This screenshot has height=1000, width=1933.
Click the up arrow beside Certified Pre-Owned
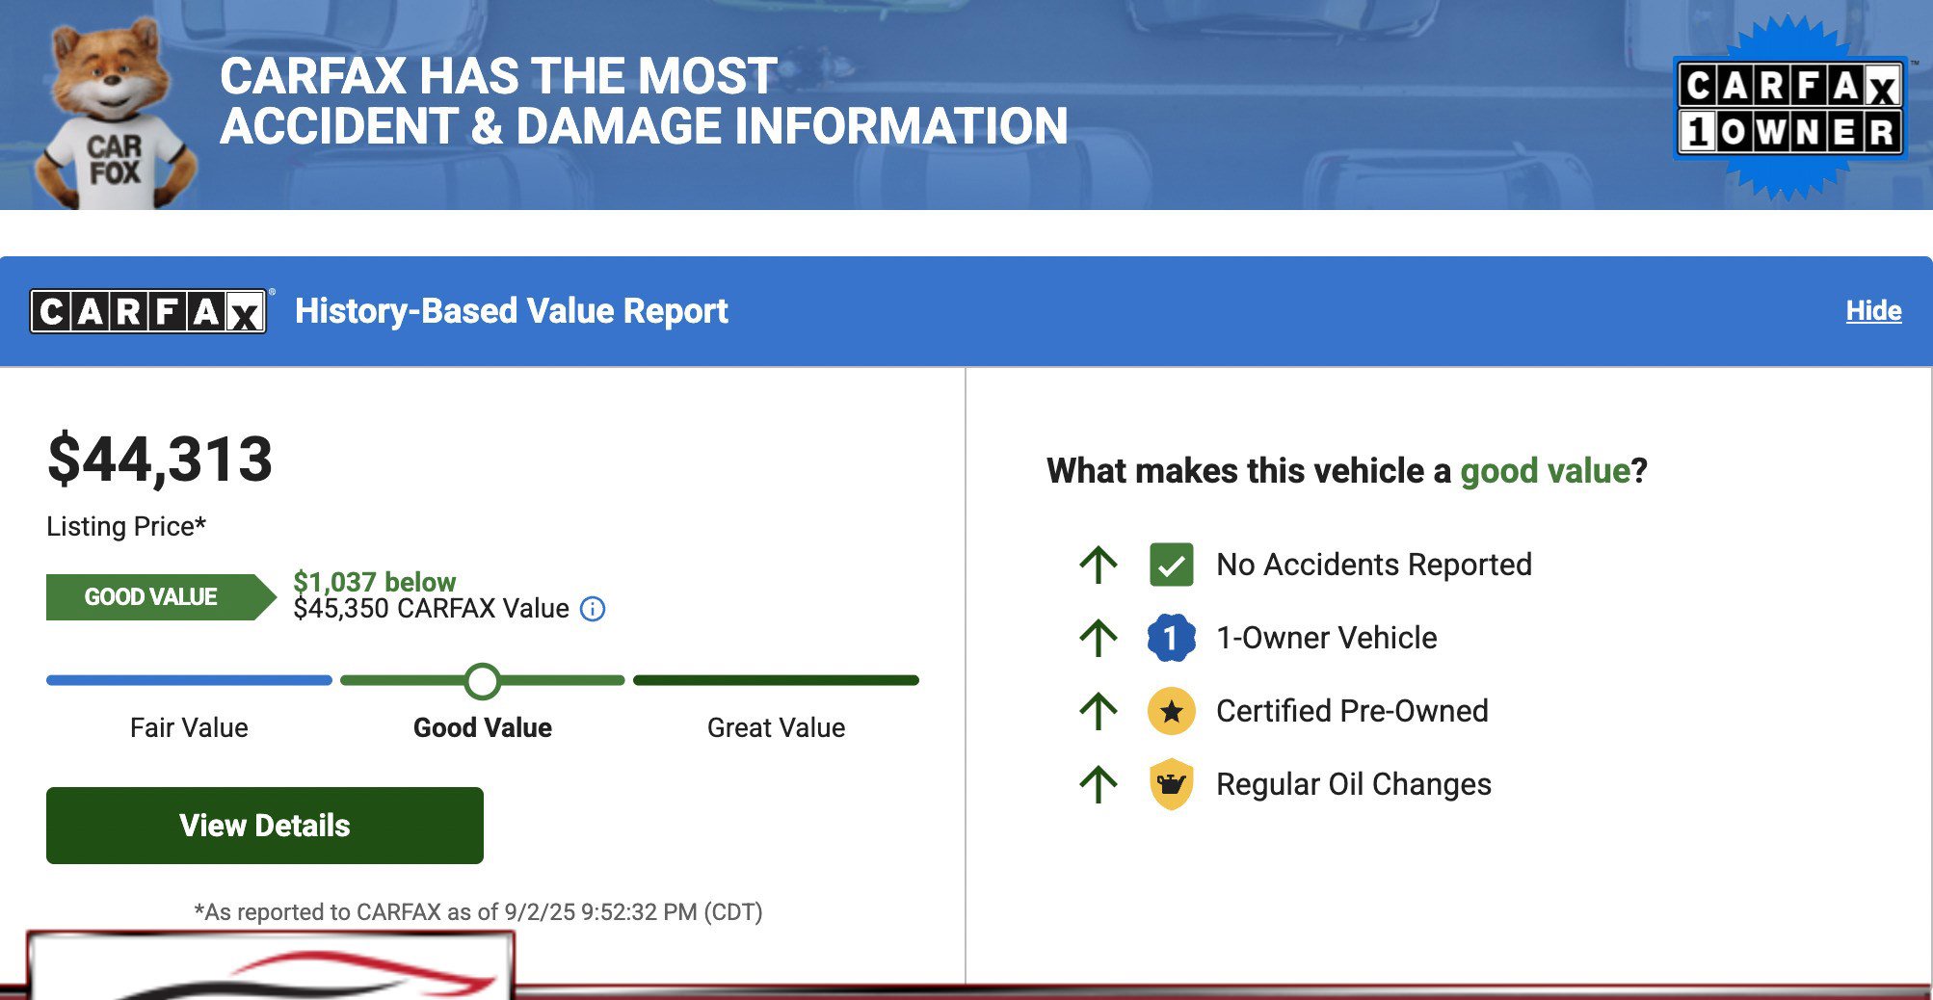[1098, 711]
